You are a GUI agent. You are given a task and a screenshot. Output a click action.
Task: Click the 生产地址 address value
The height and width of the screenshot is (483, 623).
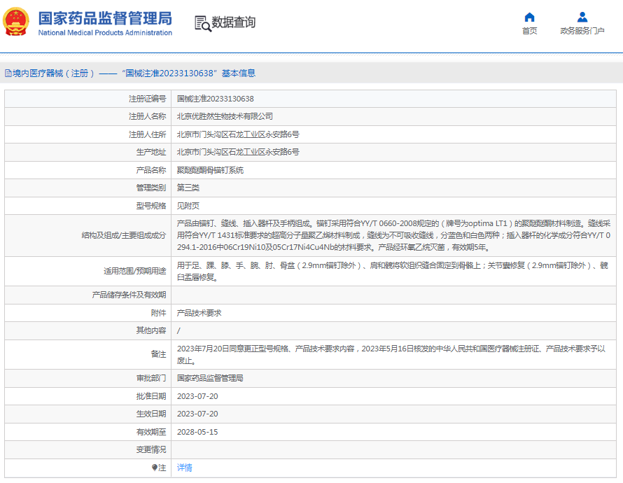[x=238, y=152]
